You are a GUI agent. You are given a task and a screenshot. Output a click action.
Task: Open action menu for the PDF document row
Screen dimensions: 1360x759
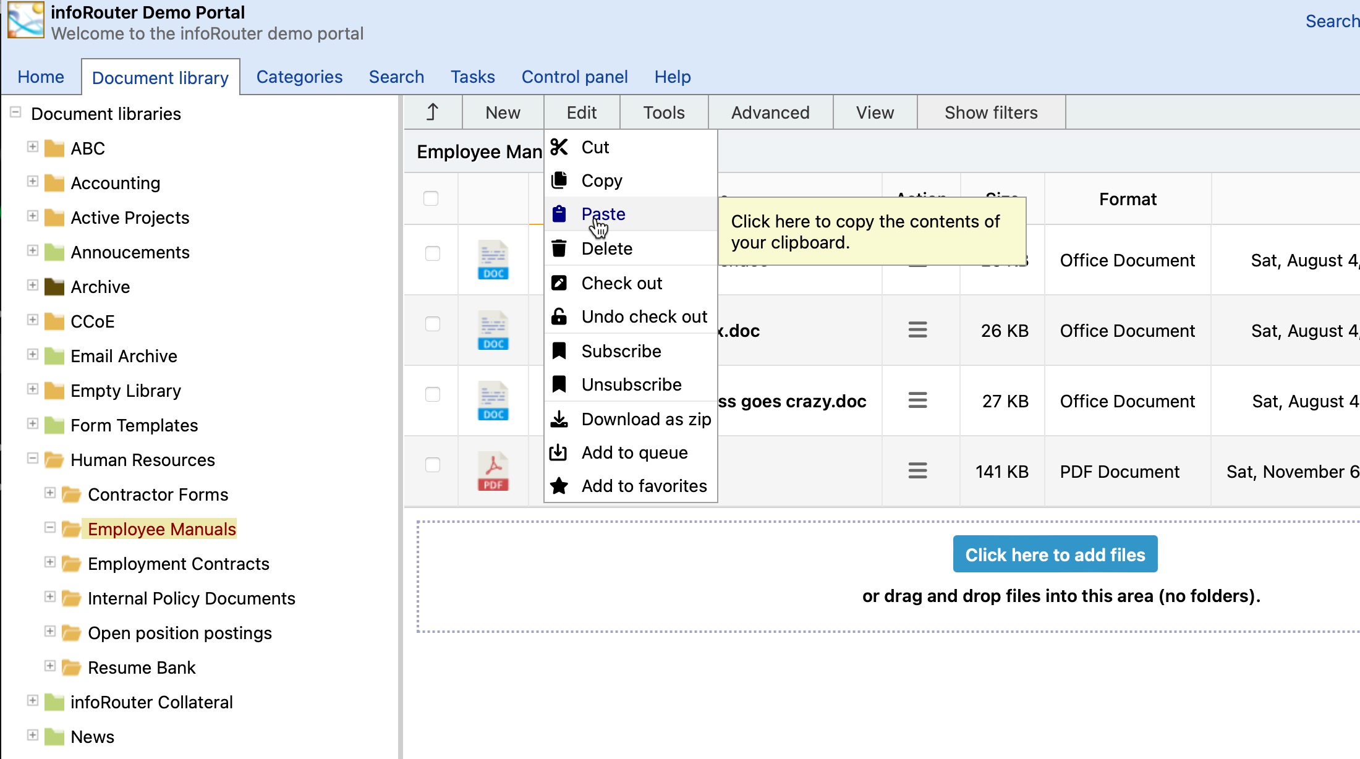tap(917, 471)
